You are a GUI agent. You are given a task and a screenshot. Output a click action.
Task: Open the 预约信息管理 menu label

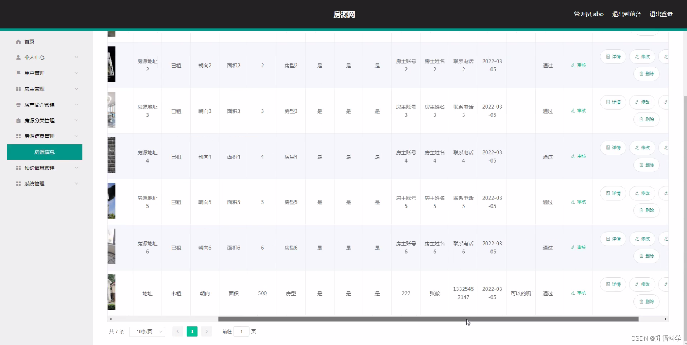(x=39, y=168)
